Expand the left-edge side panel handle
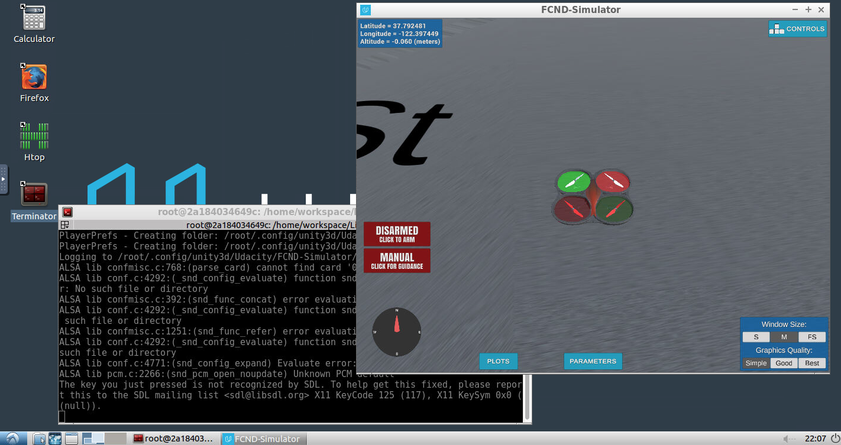The image size is (841, 445). pyautogui.click(x=4, y=179)
